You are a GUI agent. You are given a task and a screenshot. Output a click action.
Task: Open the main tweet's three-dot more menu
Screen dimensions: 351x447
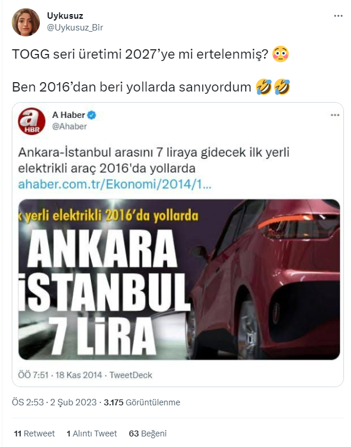tap(338, 16)
